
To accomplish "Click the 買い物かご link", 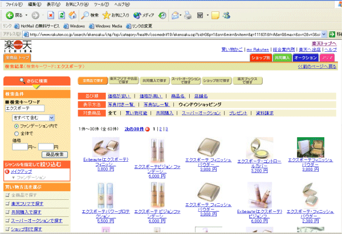I will pyautogui.click(x=232, y=50).
